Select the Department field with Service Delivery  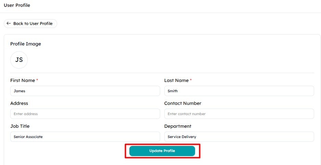click(x=239, y=137)
